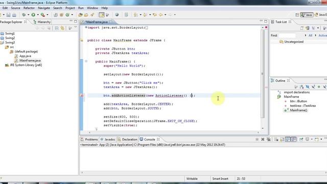This screenshot has width=327, height=184.
Task: Collapse the MainFrame constructor fold marker
Action: pyautogui.click(x=86, y=61)
